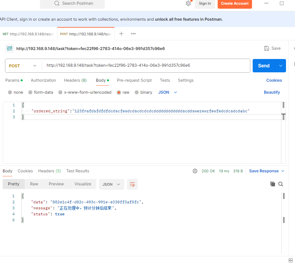
Task: Expand the Send button arrow options
Action: click(x=281, y=66)
